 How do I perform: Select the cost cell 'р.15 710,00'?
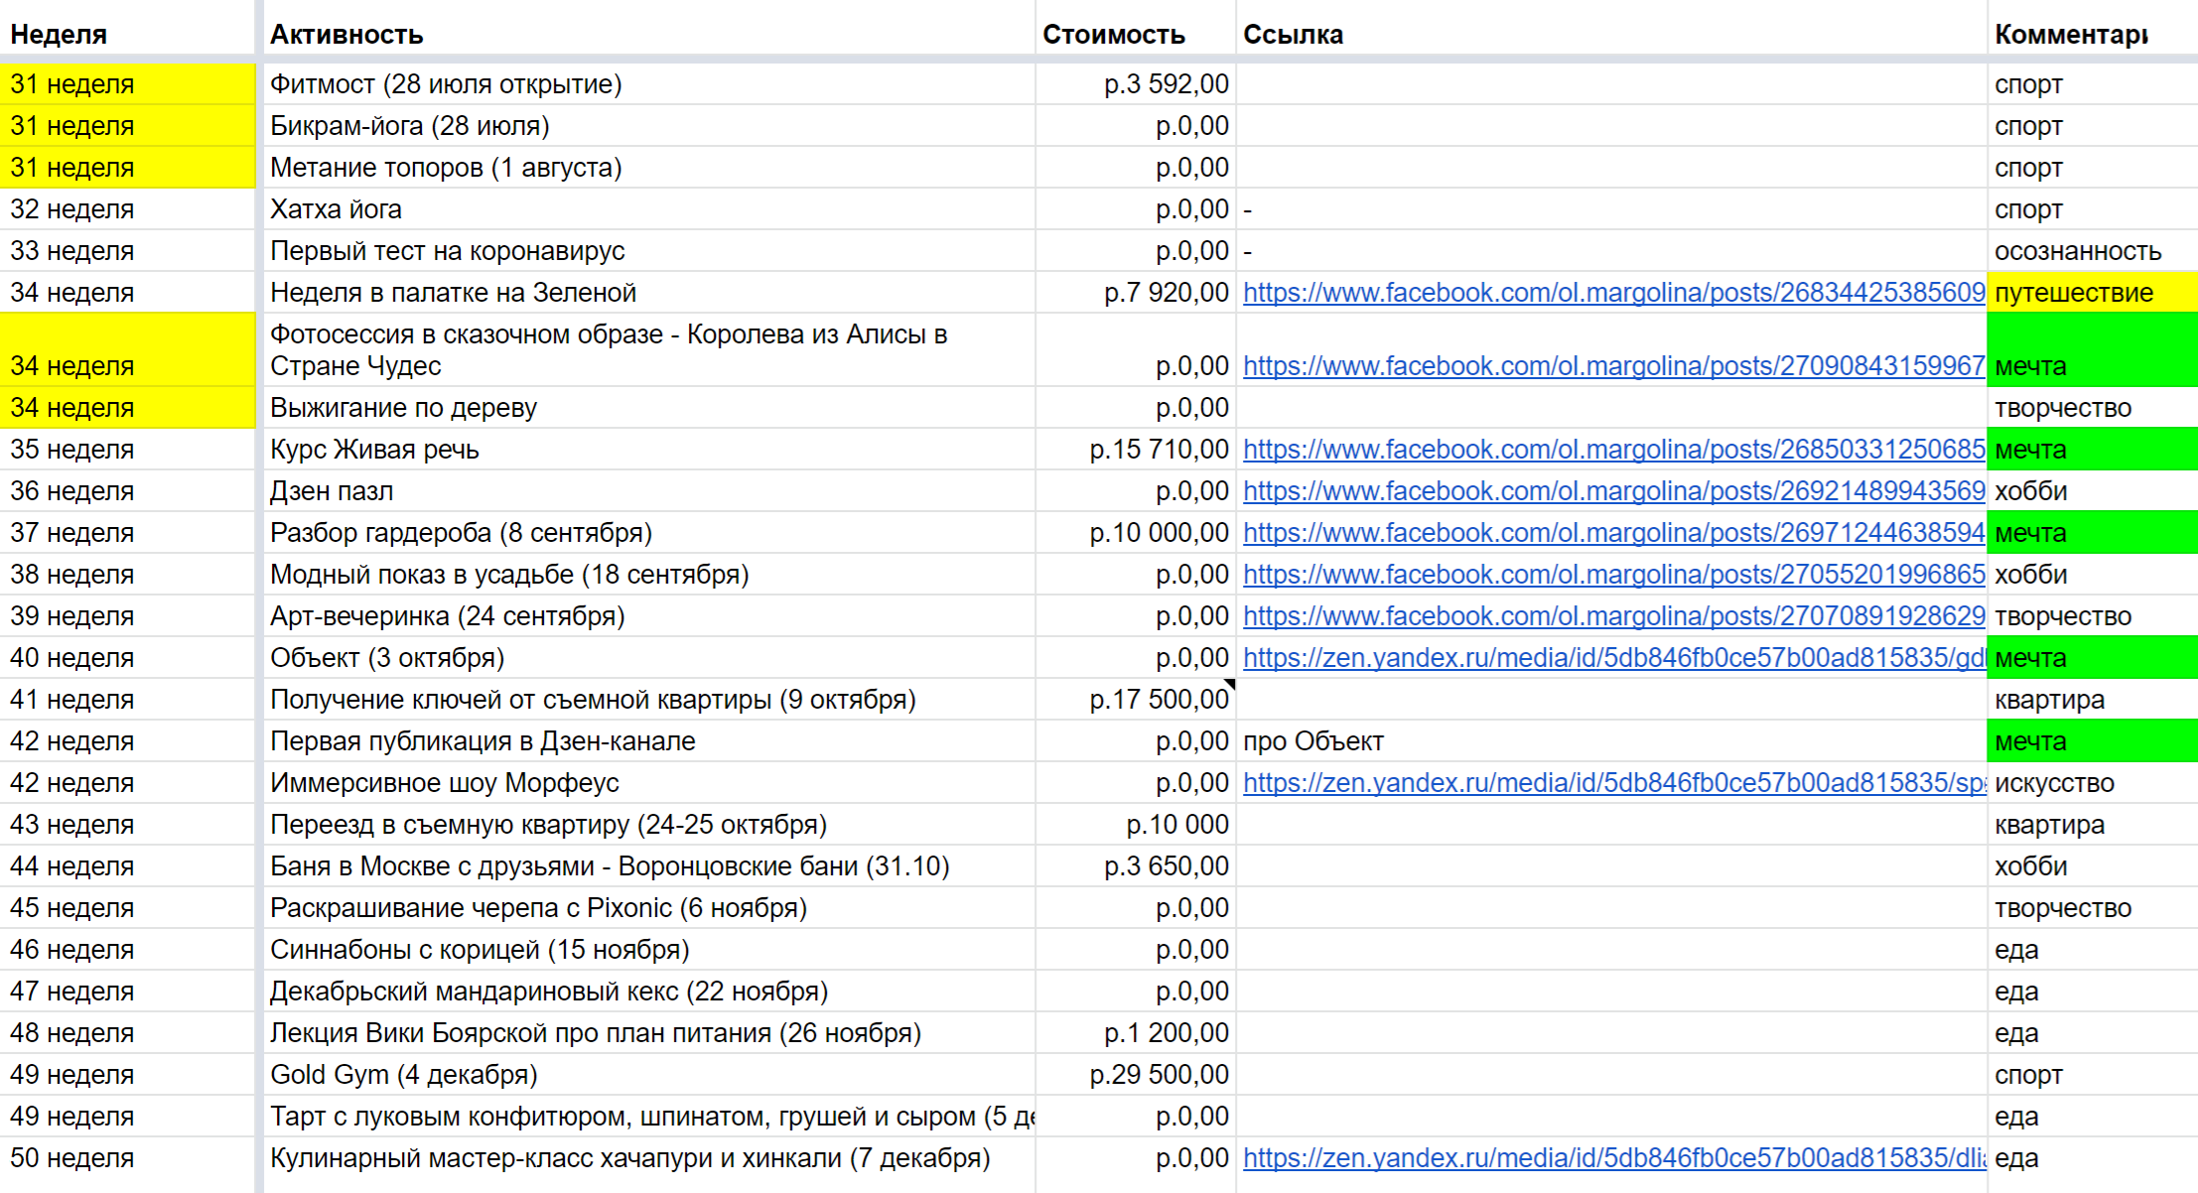point(1136,450)
